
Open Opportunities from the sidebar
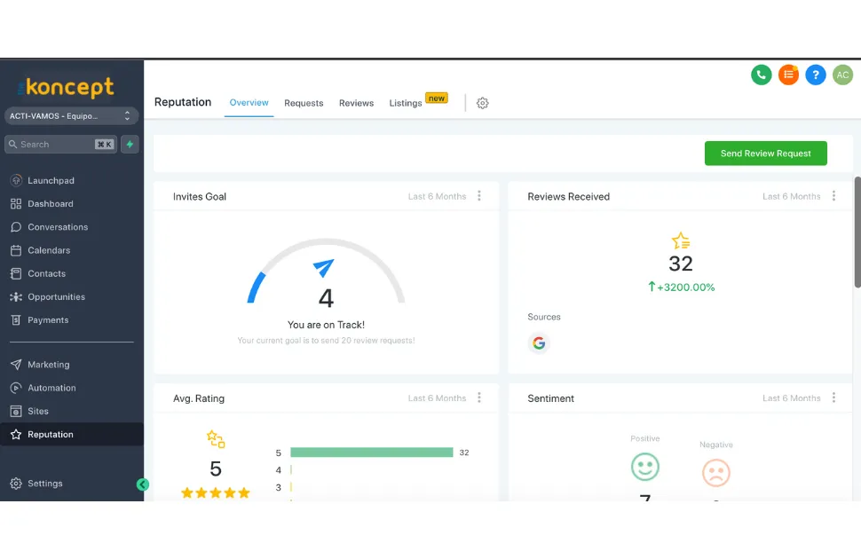57,296
